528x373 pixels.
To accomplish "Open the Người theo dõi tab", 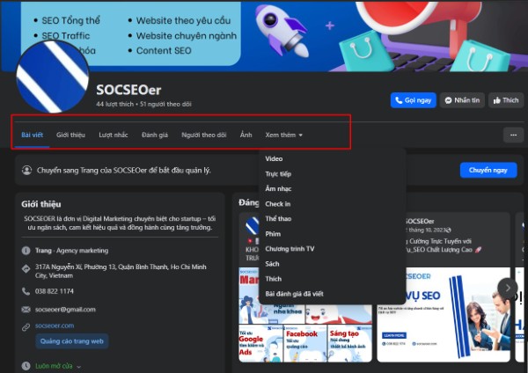I will tap(204, 135).
